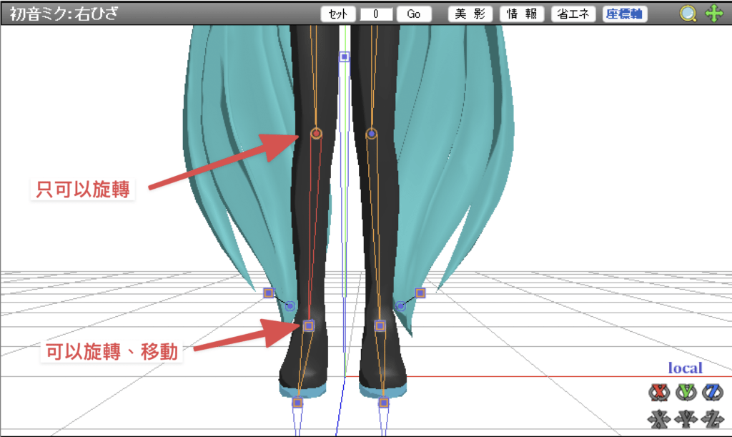Click the green Y-axis rotation icon
Screen dimensions: 732x437
[686, 392]
